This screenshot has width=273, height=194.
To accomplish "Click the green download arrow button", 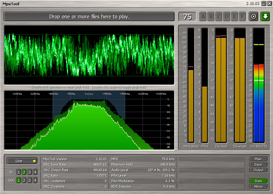I will click(x=265, y=17).
